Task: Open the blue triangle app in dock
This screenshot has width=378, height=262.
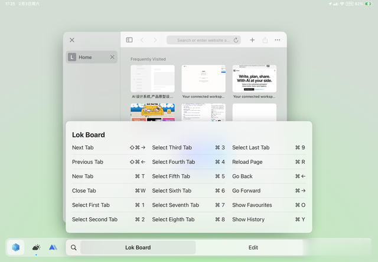Action: pos(53,247)
